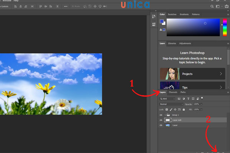Image resolution: width=230 pixels, height=153 pixels.
Task: Open the Swatches tab
Action: point(172,14)
